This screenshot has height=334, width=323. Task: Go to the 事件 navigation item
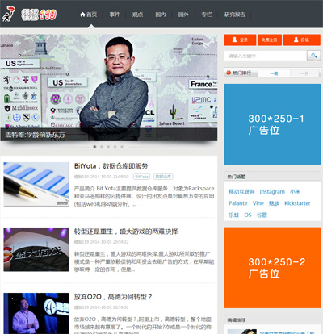pyautogui.click(x=115, y=15)
